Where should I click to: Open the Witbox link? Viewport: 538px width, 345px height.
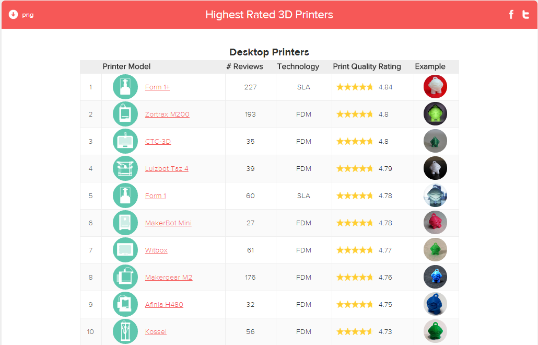(x=156, y=250)
